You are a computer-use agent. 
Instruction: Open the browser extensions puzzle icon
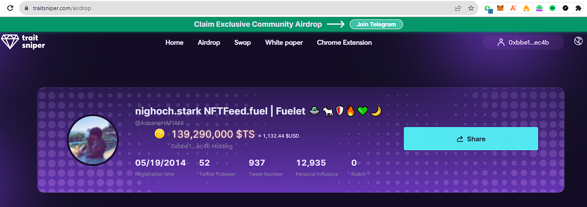(x=579, y=8)
